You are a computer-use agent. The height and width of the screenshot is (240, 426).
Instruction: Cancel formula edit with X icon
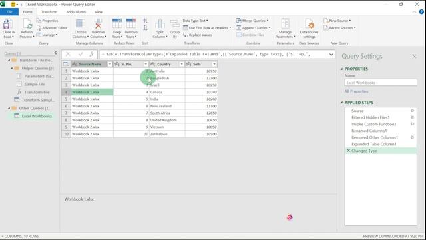click(x=68, y=54)
